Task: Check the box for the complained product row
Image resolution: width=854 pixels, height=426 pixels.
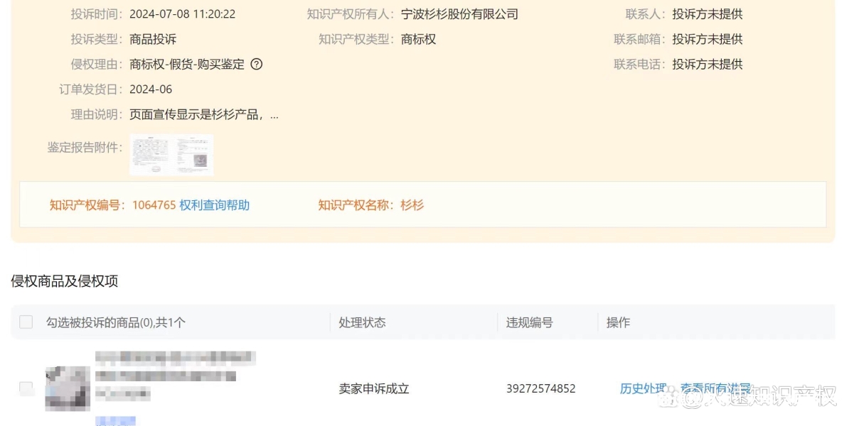Action: pyautogui.click(x=26, y=388)
